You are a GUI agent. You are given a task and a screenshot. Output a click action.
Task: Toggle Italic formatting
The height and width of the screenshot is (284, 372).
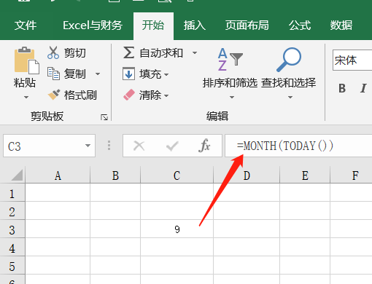click(363, 88)
